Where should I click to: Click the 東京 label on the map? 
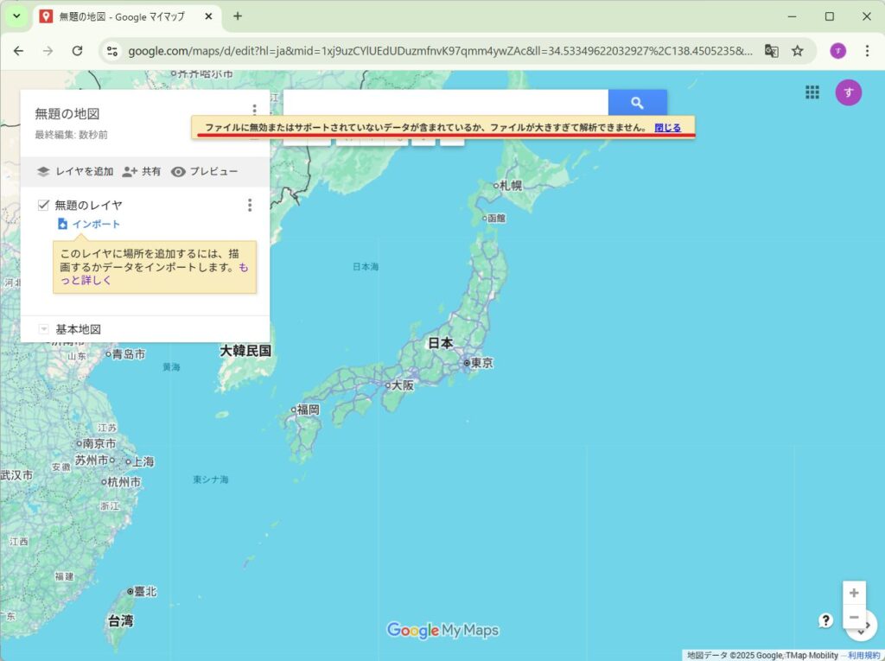point(482,363)
